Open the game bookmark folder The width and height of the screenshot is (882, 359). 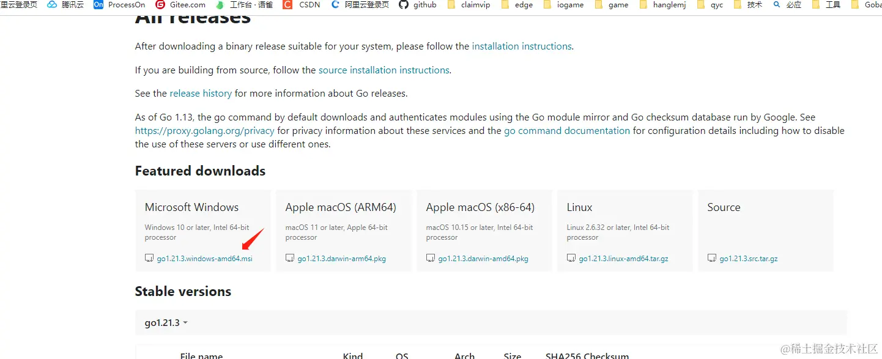(x=611, y=5)
